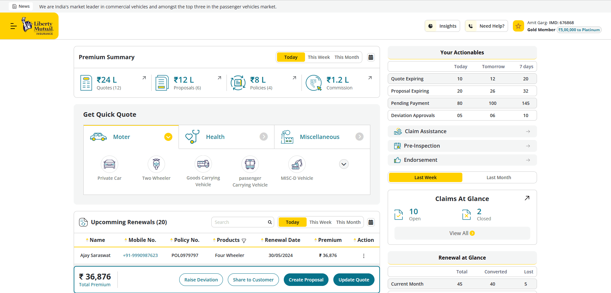Open the Products filter in renewals table
Image resolution: width=611 pixels, height=293 pixels.
[x=244, y=240]
